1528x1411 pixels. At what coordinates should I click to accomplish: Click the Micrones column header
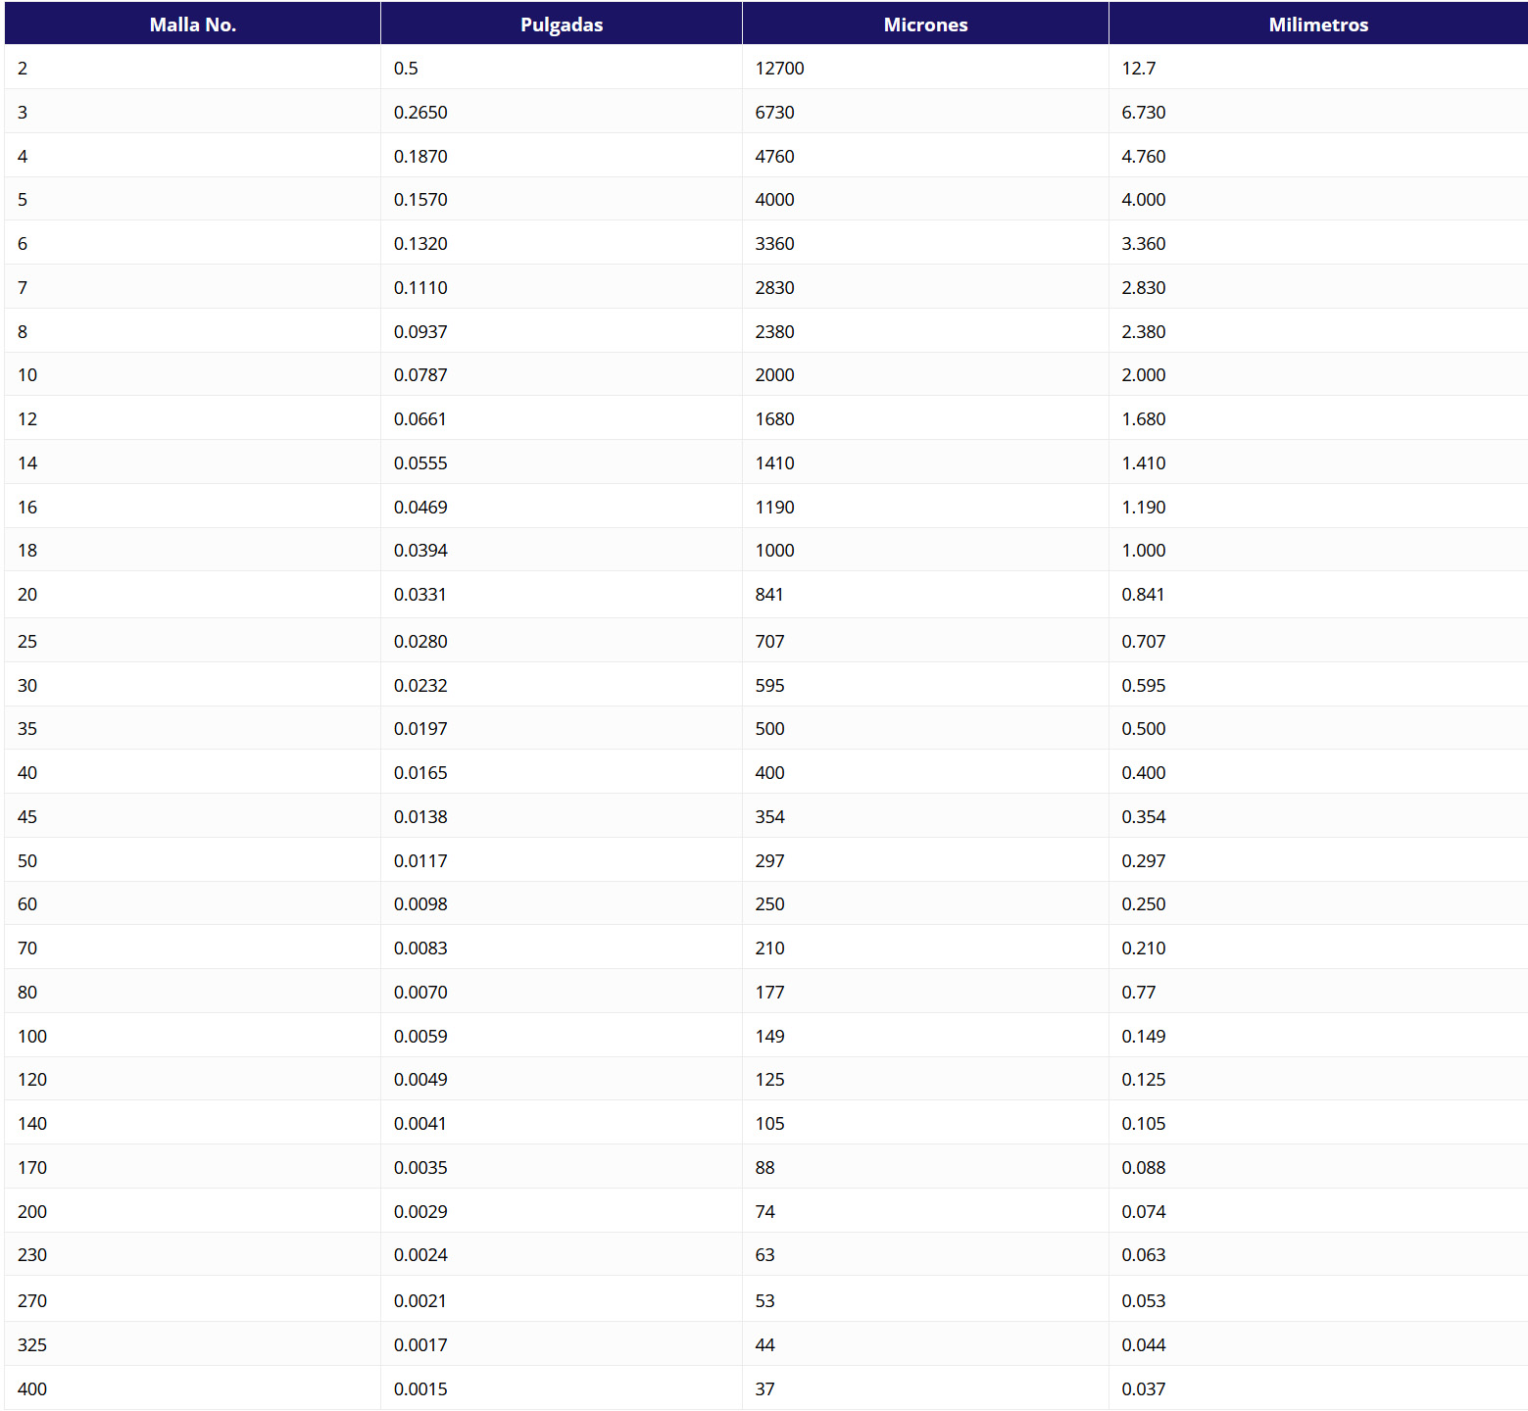(925, 24)
